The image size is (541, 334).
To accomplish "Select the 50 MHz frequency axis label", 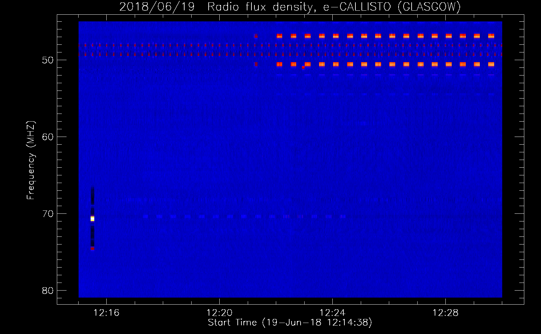I will click(x=48, y=60).
